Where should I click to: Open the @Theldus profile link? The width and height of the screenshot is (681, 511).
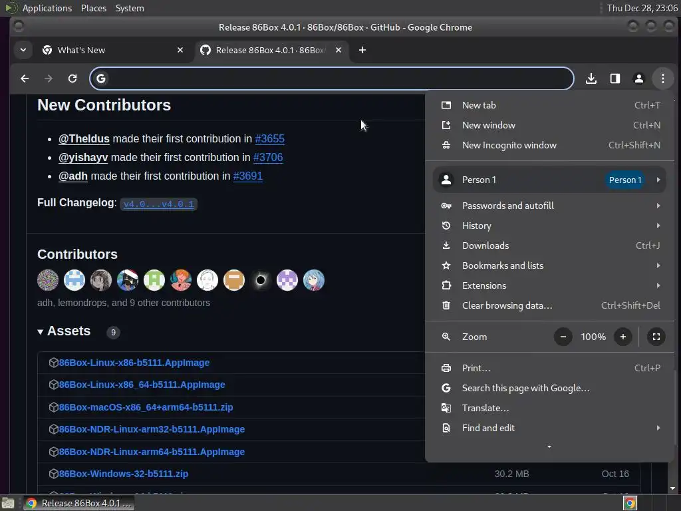84,138
